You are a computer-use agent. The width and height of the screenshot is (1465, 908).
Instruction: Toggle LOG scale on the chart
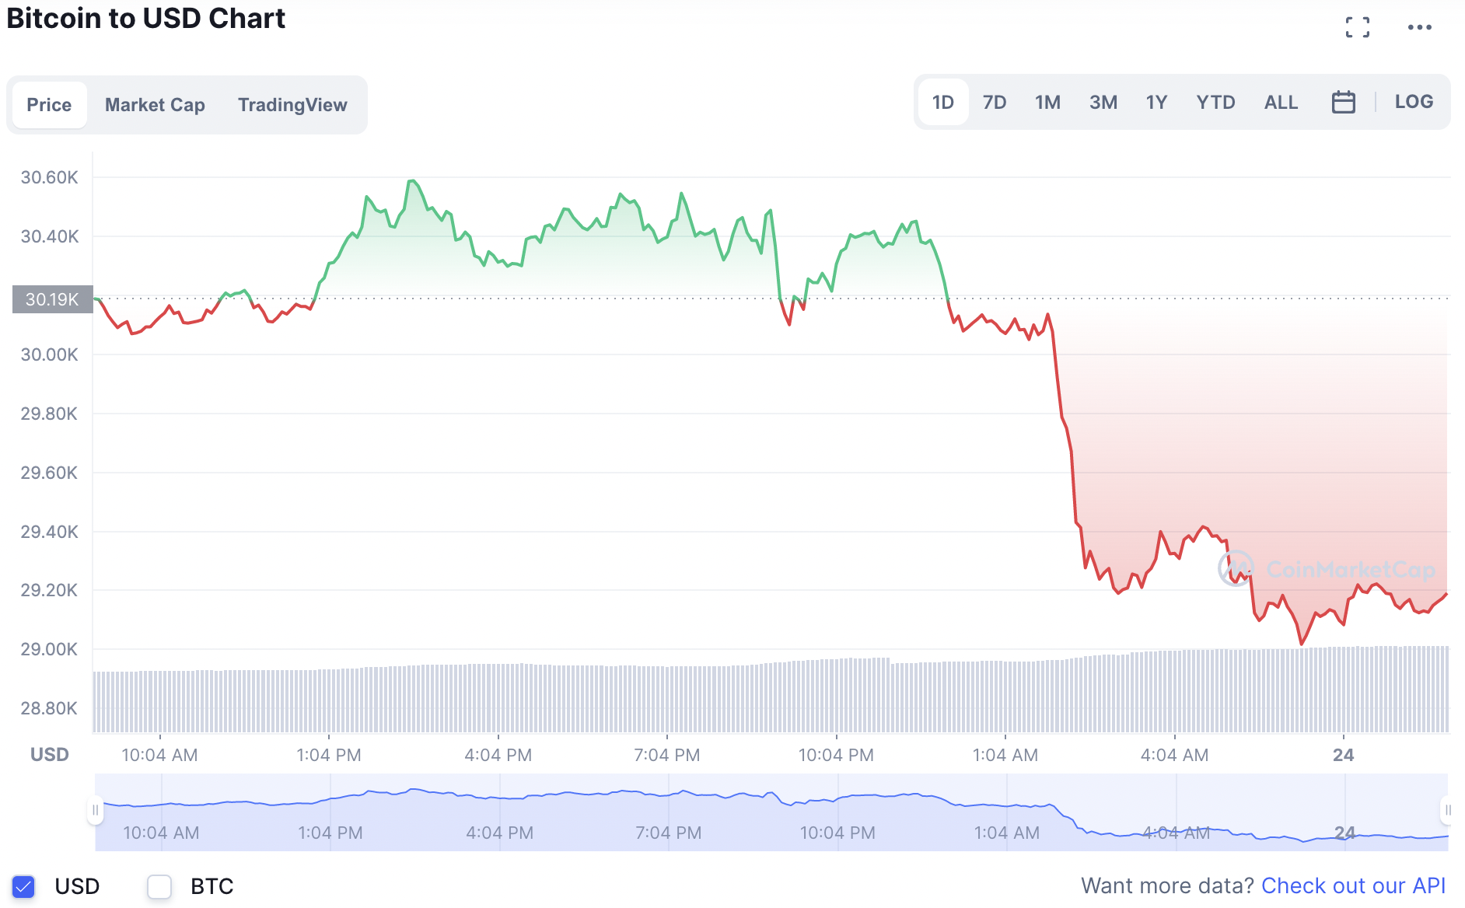coord(1414,102)
